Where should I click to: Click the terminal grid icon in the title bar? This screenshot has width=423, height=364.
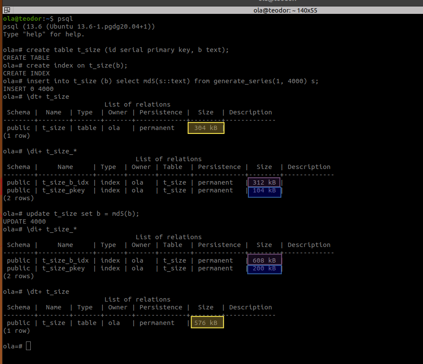pos(7,10)
